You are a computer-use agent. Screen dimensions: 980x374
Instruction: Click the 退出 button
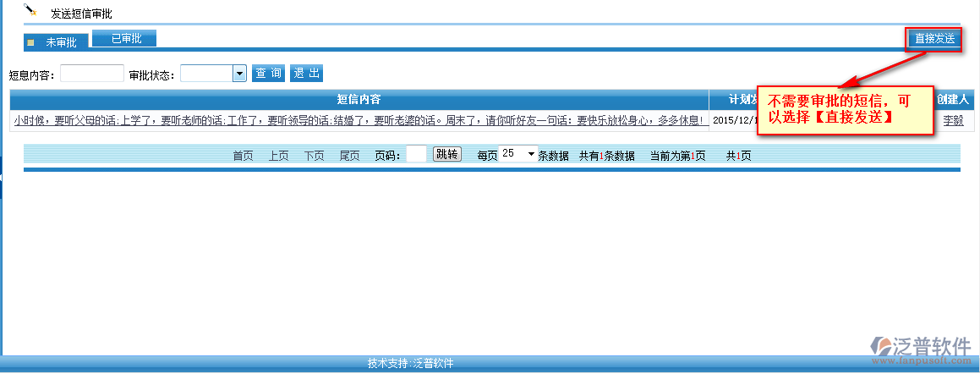(306, 73)
